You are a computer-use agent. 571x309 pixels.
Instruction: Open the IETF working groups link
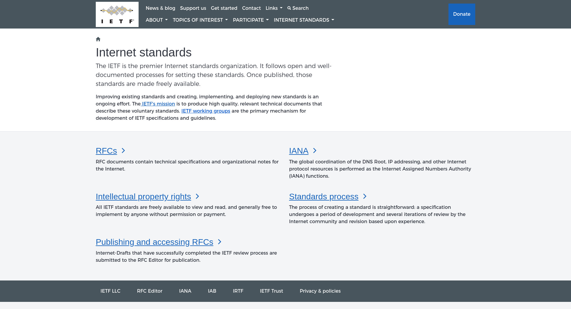coord(206,111)
